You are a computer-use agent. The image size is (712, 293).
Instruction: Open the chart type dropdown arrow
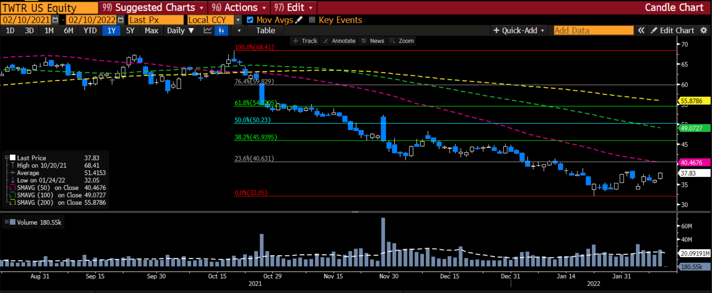(239, 30)
